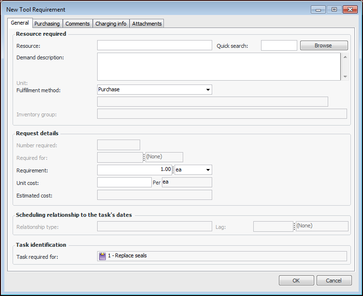Click the task icon beside Replace seals

click(x=102, y=256)
